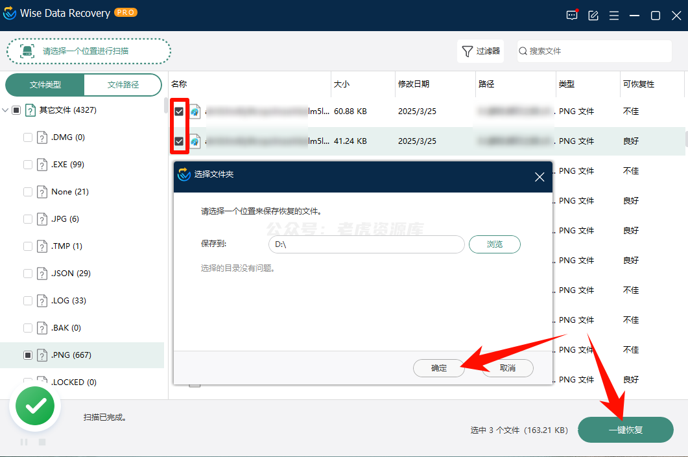Close the 选择文件夹 dialog
The height and width of the screenshot is (457, 688).
click(540, 177)
